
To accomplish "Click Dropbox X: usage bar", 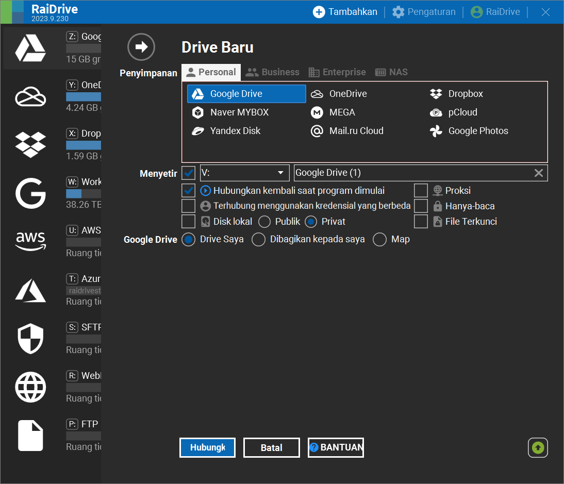I will pyautogui.click(x=84, y=145).
